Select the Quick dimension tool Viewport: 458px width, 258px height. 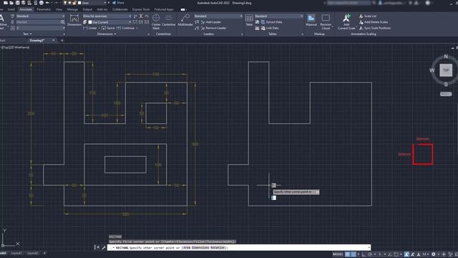coord(108,28)
